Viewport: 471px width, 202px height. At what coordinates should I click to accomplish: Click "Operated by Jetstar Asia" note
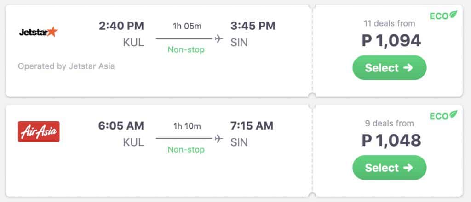coord(66,66)
